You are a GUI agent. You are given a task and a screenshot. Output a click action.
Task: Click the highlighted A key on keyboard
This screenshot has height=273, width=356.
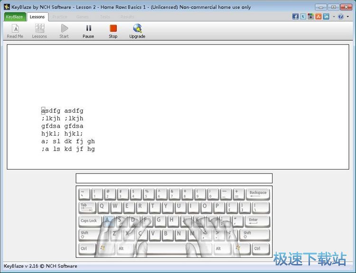point(108,221)
